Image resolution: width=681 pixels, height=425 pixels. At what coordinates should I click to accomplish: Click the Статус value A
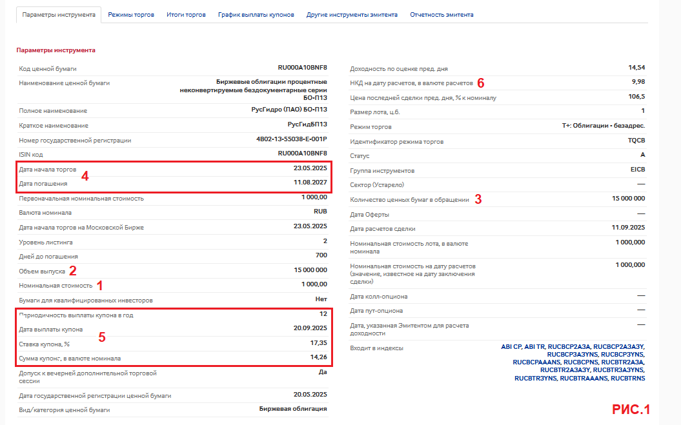point(643,155)
